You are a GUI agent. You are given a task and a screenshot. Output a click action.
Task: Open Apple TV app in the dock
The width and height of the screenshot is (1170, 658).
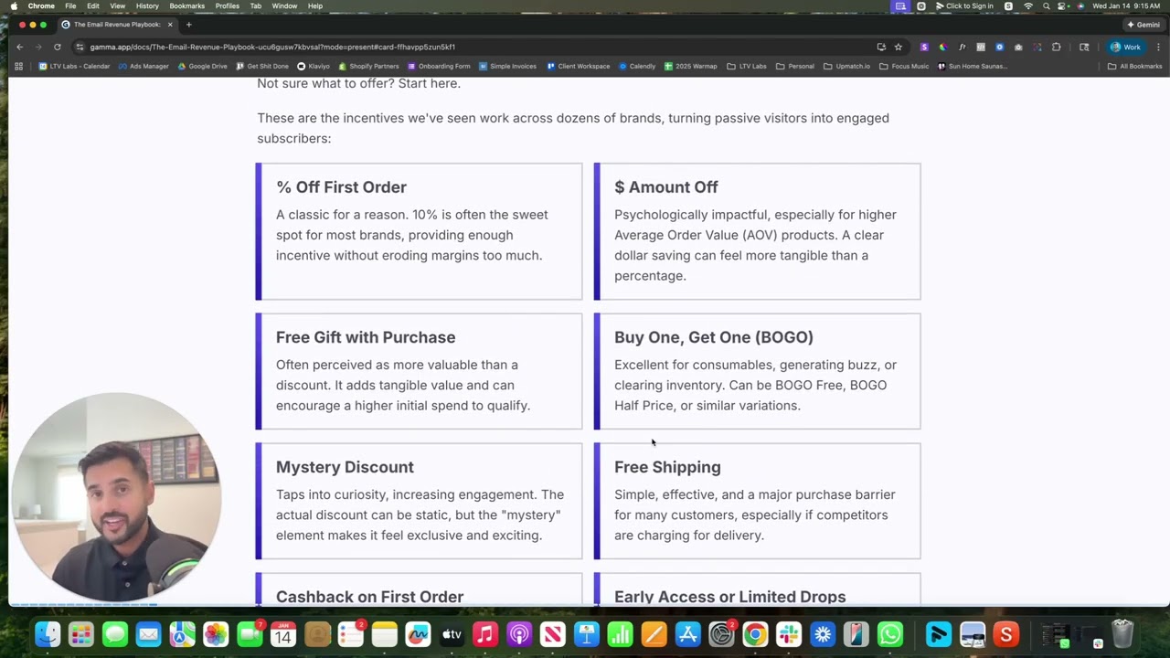[x=452, y=633]
